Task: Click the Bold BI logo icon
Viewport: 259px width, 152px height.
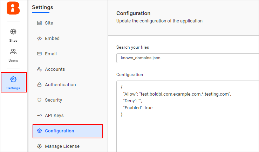Action: (13, 8)
